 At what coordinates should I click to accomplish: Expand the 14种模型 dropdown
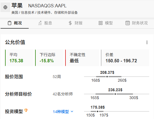[x=63, y=112]
